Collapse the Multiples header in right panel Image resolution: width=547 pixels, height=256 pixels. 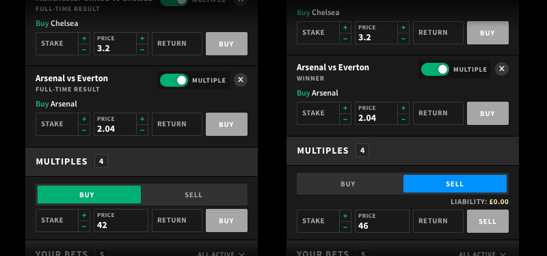403,150
